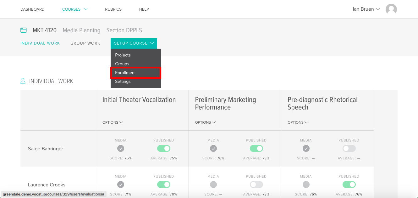Toggle Saige's Pre-diagnostic Rhetorical Speech published switch
Screen dimensions: 418x198
click(x=349, y=148)
